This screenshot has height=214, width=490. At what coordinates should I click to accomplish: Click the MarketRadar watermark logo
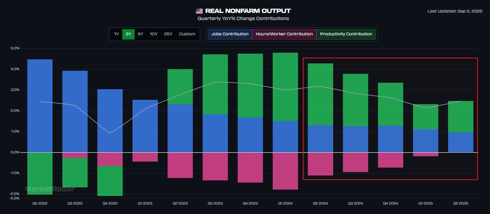(x=50, y=189)
